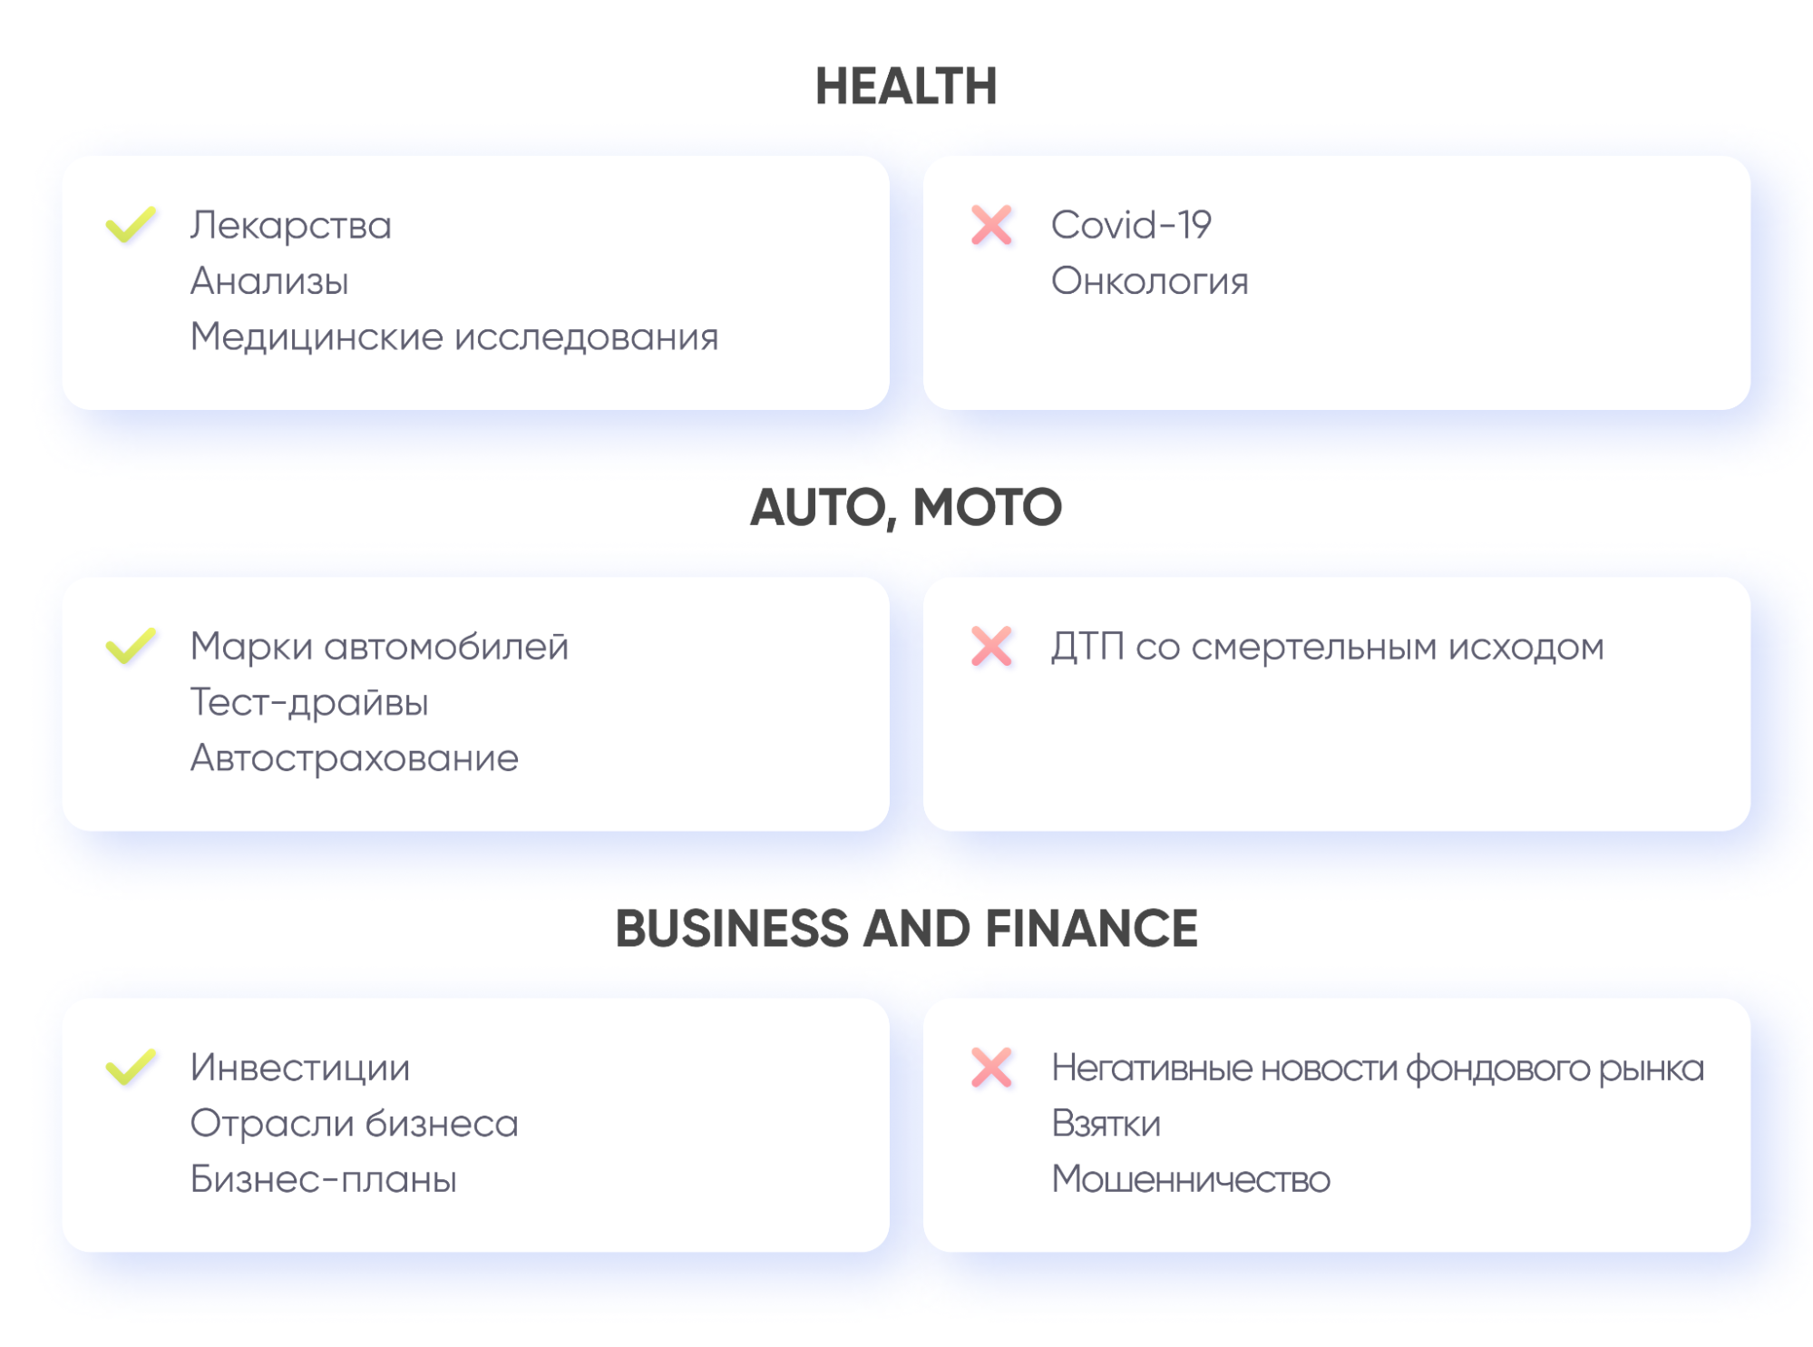
Task: Select the HEALTH heading
Action: tap(906, 87)
